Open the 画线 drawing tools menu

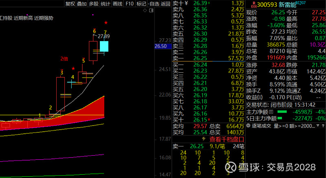pos(117,4)
